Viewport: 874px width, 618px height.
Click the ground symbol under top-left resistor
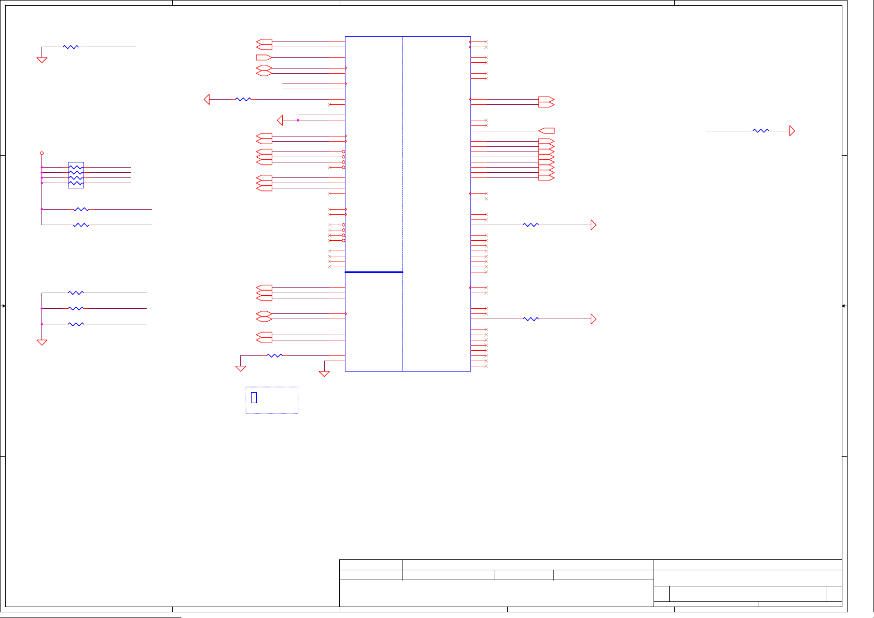42,60
